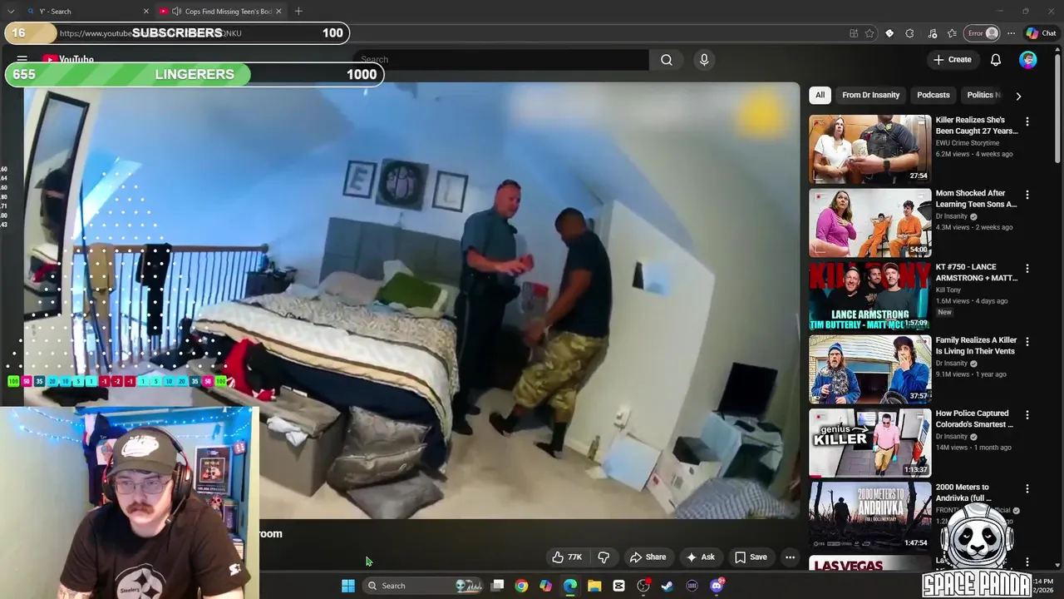Open Steam from the taskbar

point(667,586)
